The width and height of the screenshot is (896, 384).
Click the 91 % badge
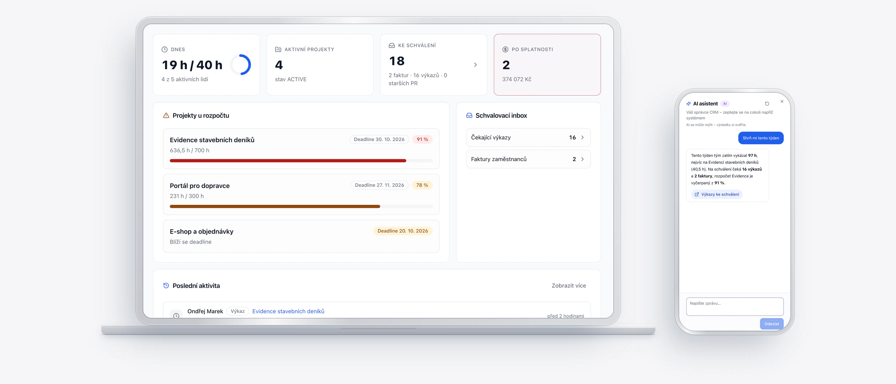(x=422, y=139)
